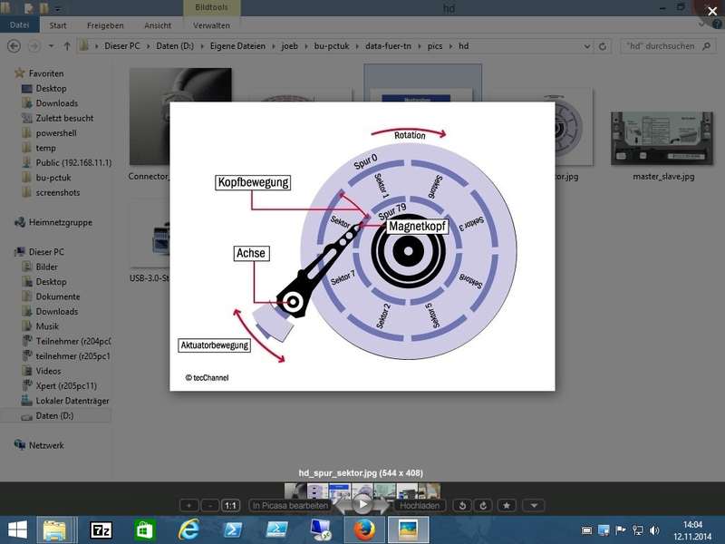Open the Ansicht ribbon tab
Viewport: 725px width, 544px height.
[x=158, y=25]
